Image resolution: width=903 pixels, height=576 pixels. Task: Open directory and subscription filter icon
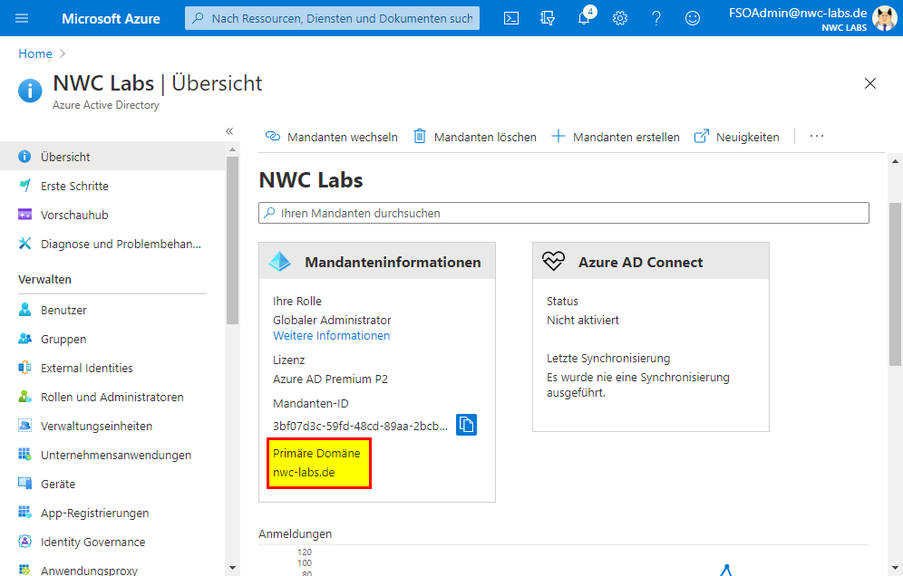[x=547, y=18]
